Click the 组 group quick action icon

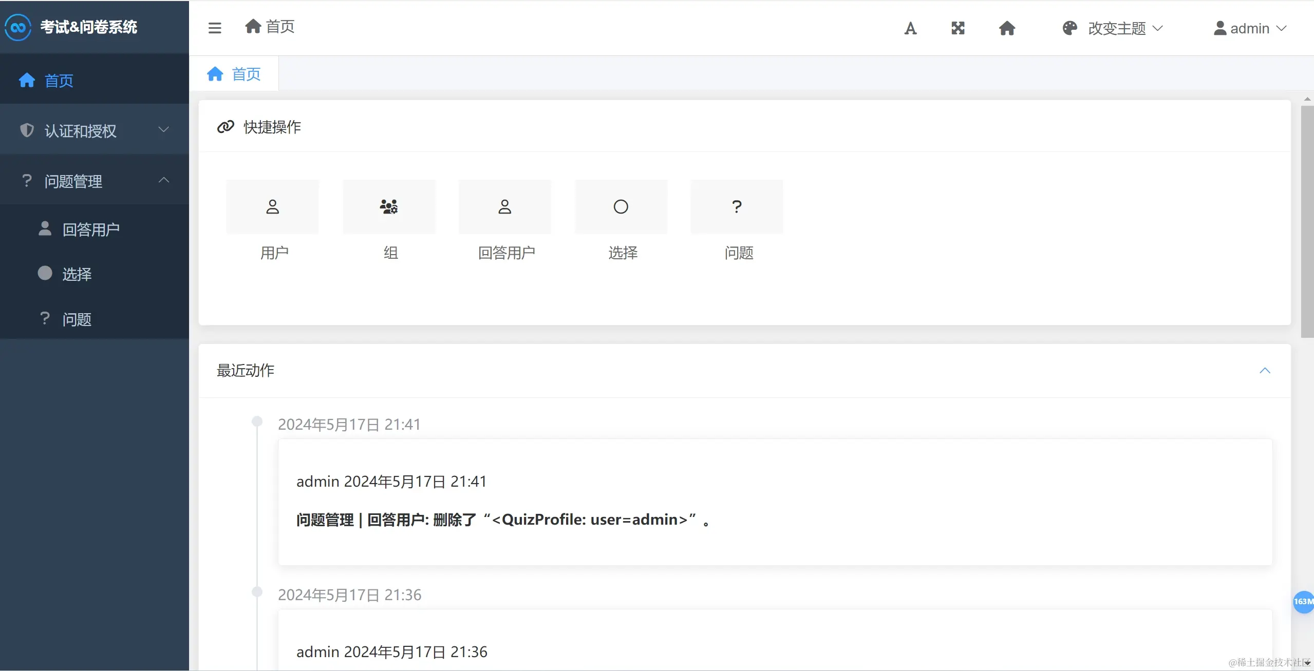pos(389,207)
